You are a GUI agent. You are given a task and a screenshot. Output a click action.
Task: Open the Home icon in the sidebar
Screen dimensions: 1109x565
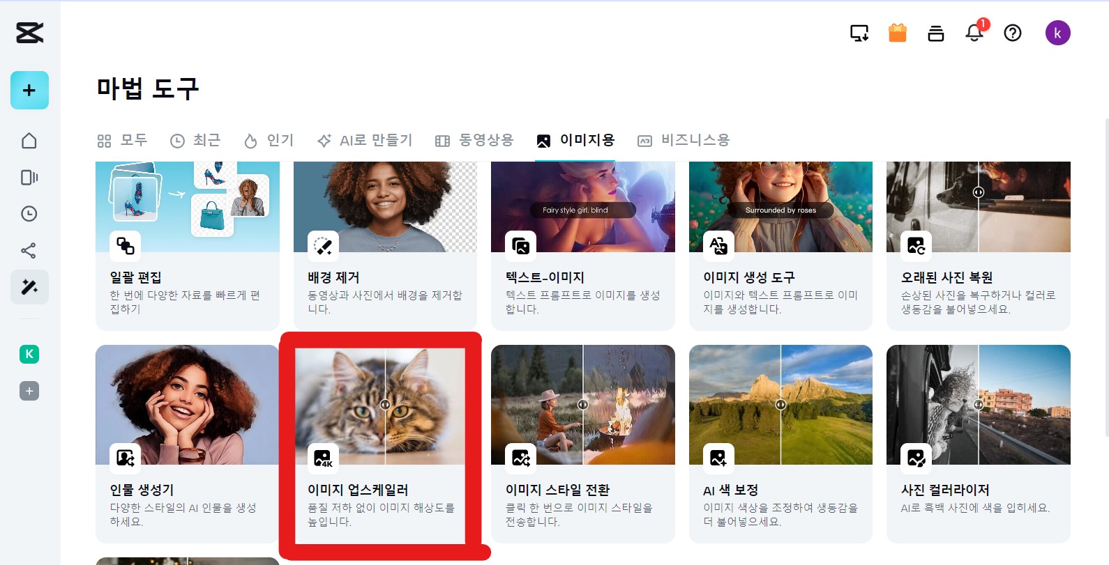(29, 141)
